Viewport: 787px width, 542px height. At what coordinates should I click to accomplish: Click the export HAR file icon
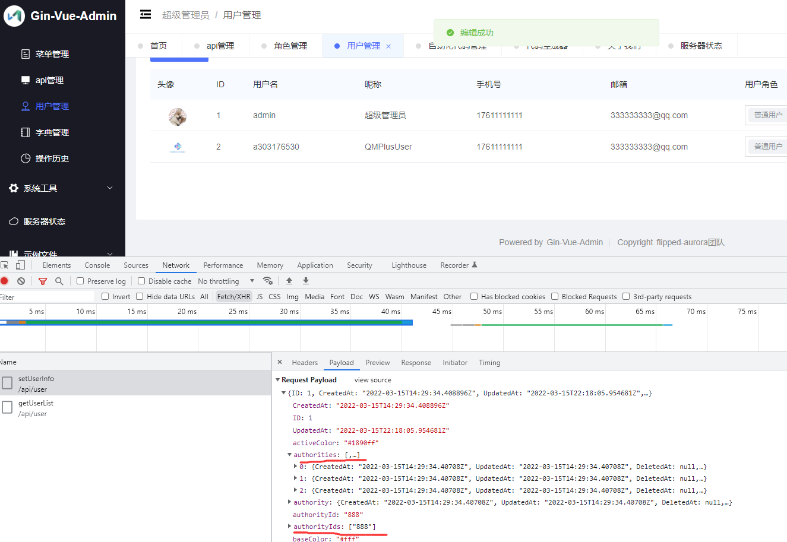coord(305,280)
